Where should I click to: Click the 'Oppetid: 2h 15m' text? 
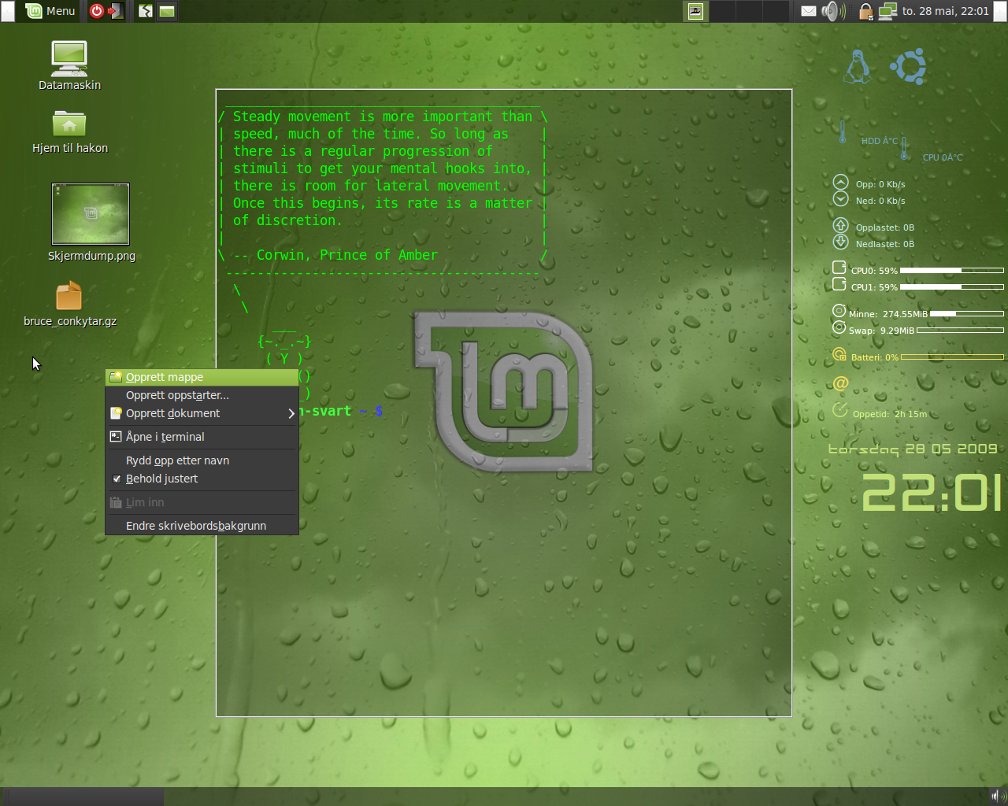pyautogui.click(x=890, y=414)
